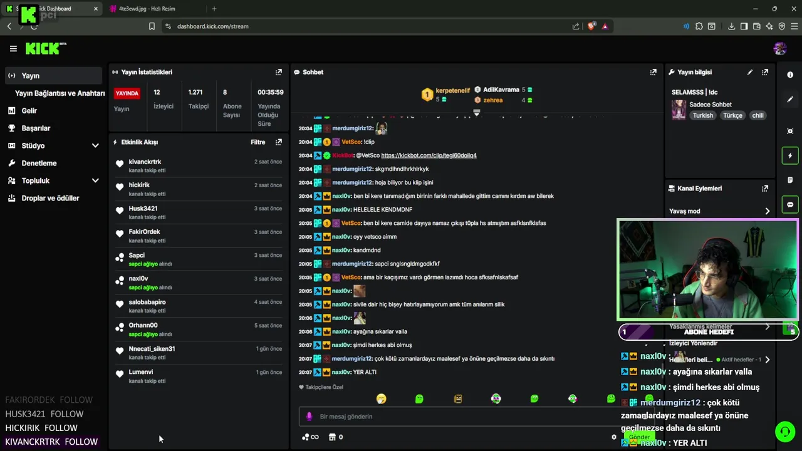
Task: Click the green support headset button
Action: (784, 432)
